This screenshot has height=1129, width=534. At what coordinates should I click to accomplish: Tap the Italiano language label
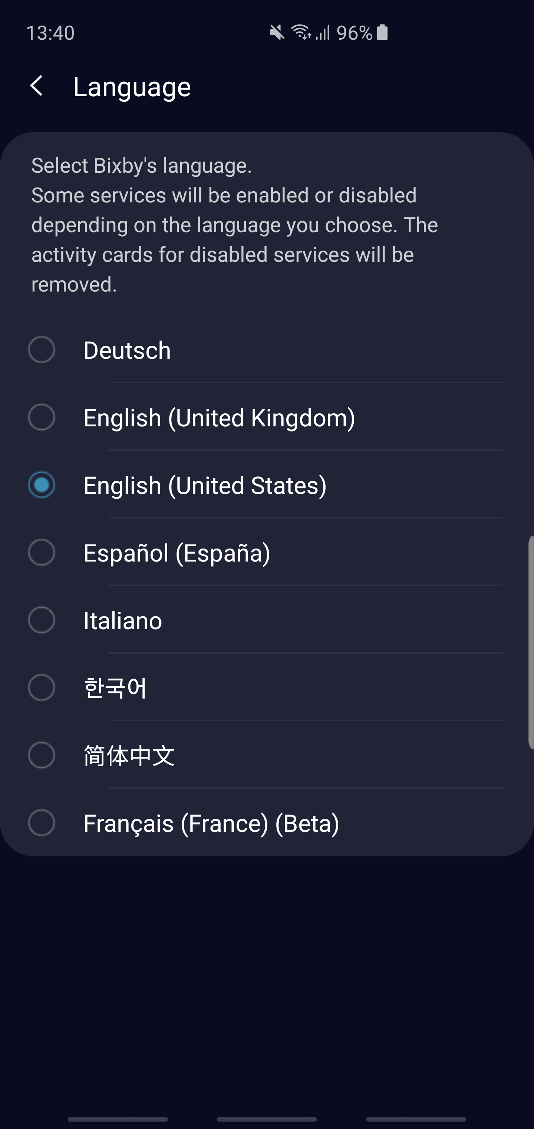122,621
